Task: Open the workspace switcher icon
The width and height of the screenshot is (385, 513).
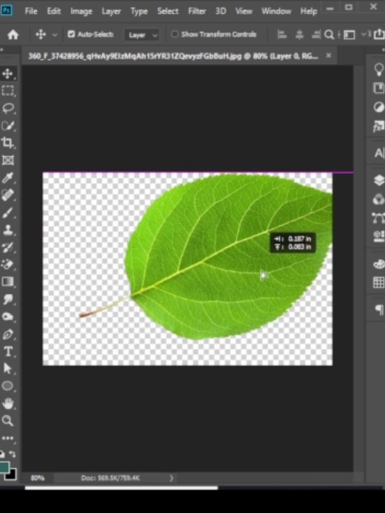Action: click(349, 34)
